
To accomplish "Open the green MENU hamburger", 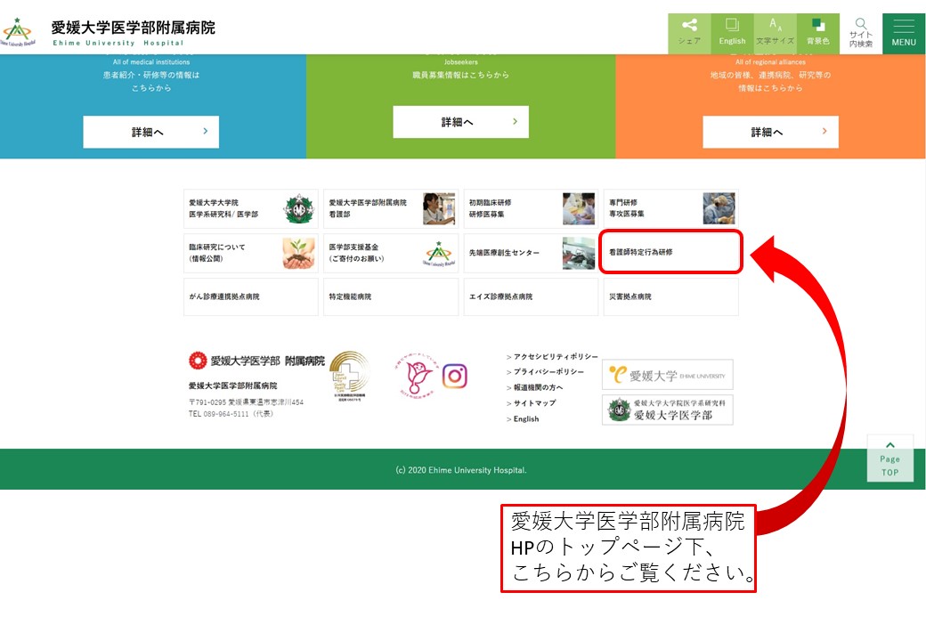I will pyautogui.click(x=904, y=34).
